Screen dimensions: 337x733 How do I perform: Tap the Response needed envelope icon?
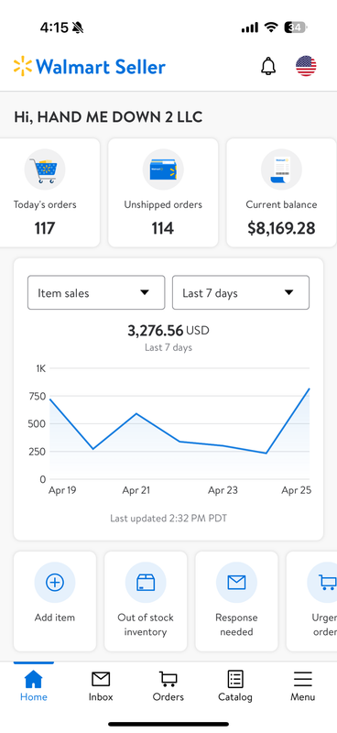[x=236, y=583]
